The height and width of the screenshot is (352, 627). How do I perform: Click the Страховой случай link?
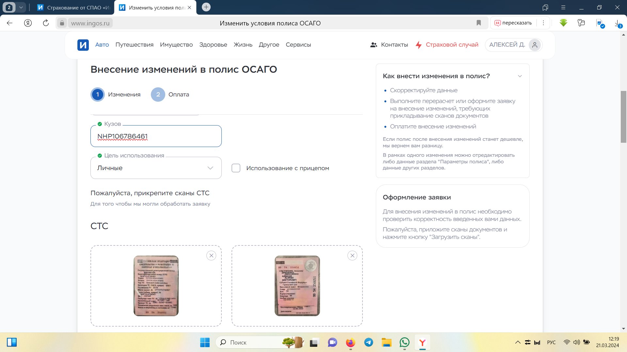pyautogui.click(x=452, y=45)
